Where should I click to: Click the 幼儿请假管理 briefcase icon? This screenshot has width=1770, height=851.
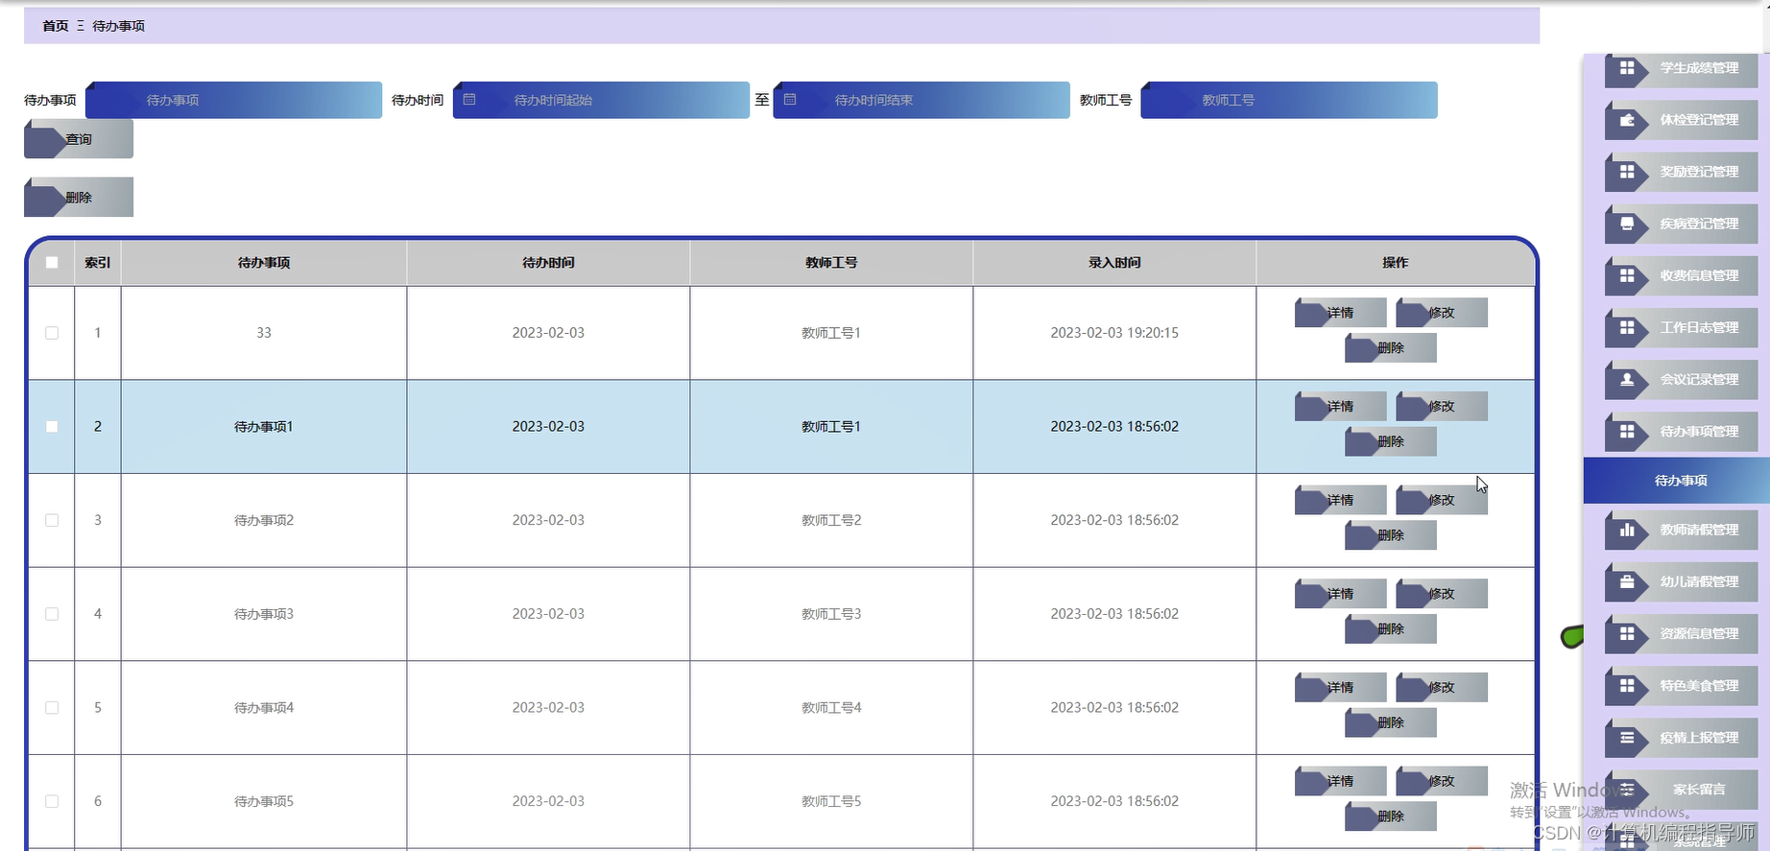[x=1626, y=581]
